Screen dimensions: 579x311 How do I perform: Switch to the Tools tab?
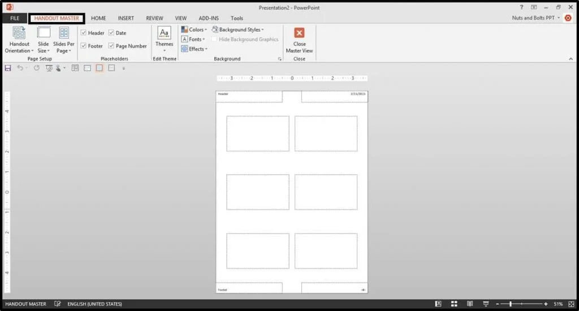(x=237, y=18)
